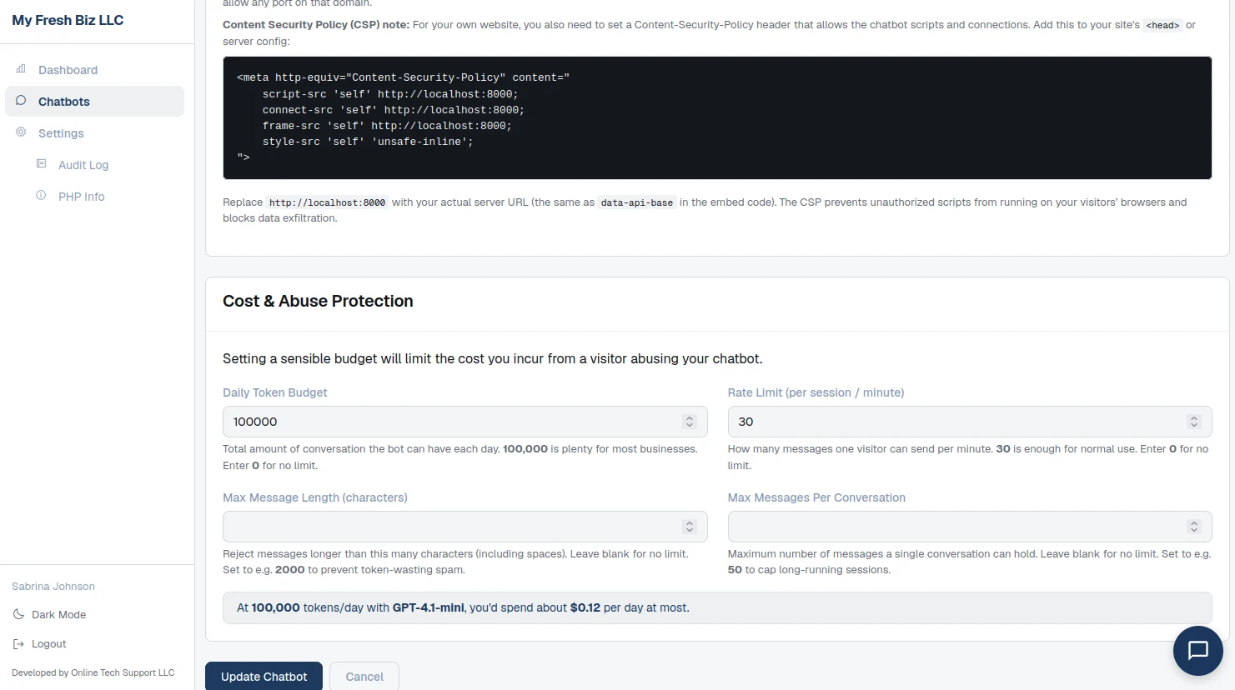Click the Max Message Length spinner arrows
Viewport: 1235px width, 690px height.
pos(689,527)
